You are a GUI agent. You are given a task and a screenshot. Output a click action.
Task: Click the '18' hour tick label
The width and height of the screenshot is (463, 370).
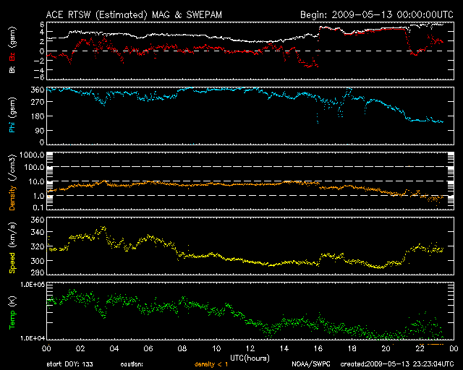click(x=352, y=348)
